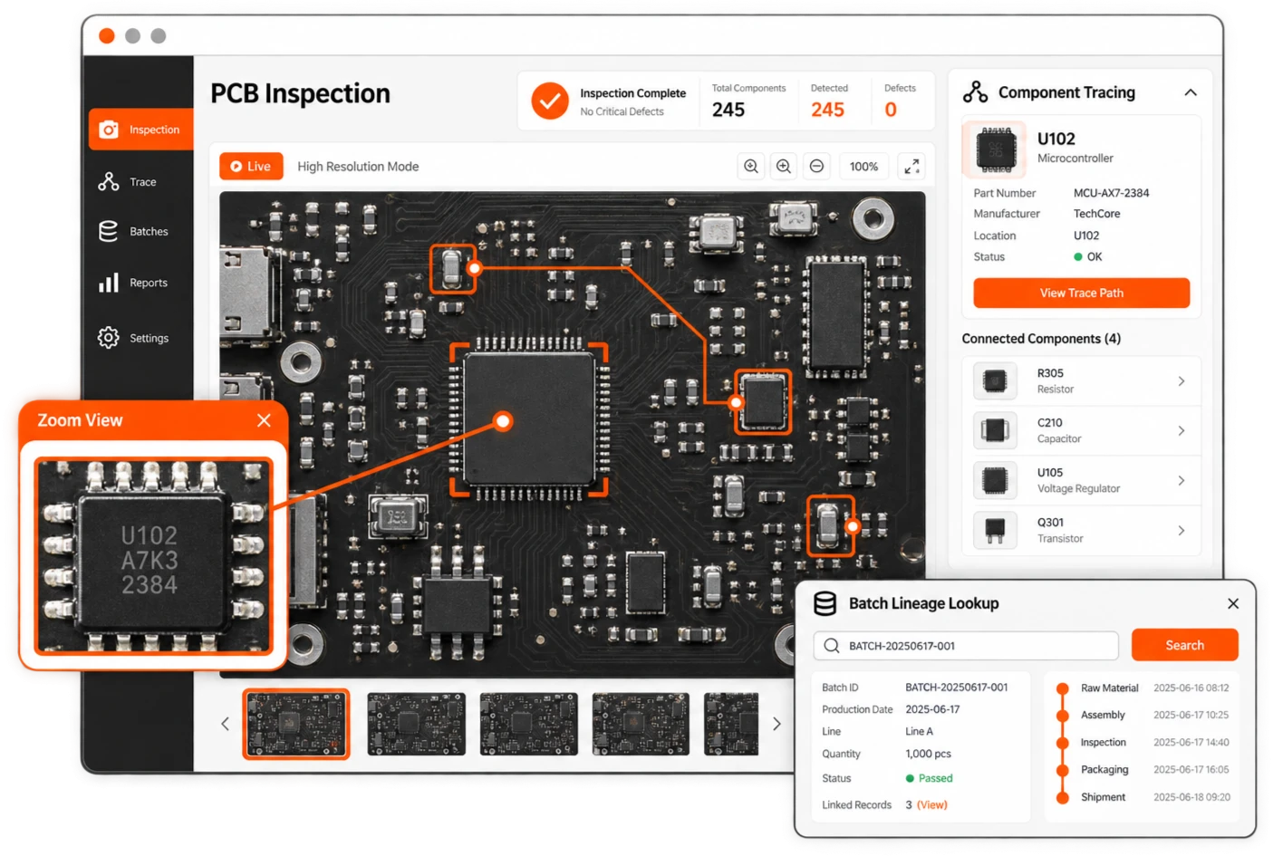Close the Batch Lineage Lookup dialog
This screenshot has height=856, width=1273.
[1233, 604]
